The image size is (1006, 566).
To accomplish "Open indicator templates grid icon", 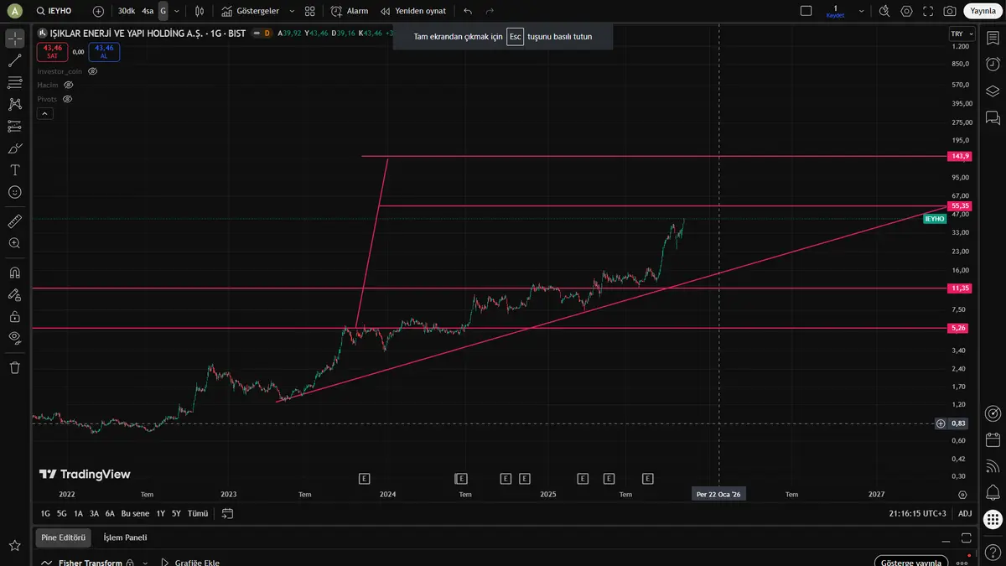I will click(310, 11).
